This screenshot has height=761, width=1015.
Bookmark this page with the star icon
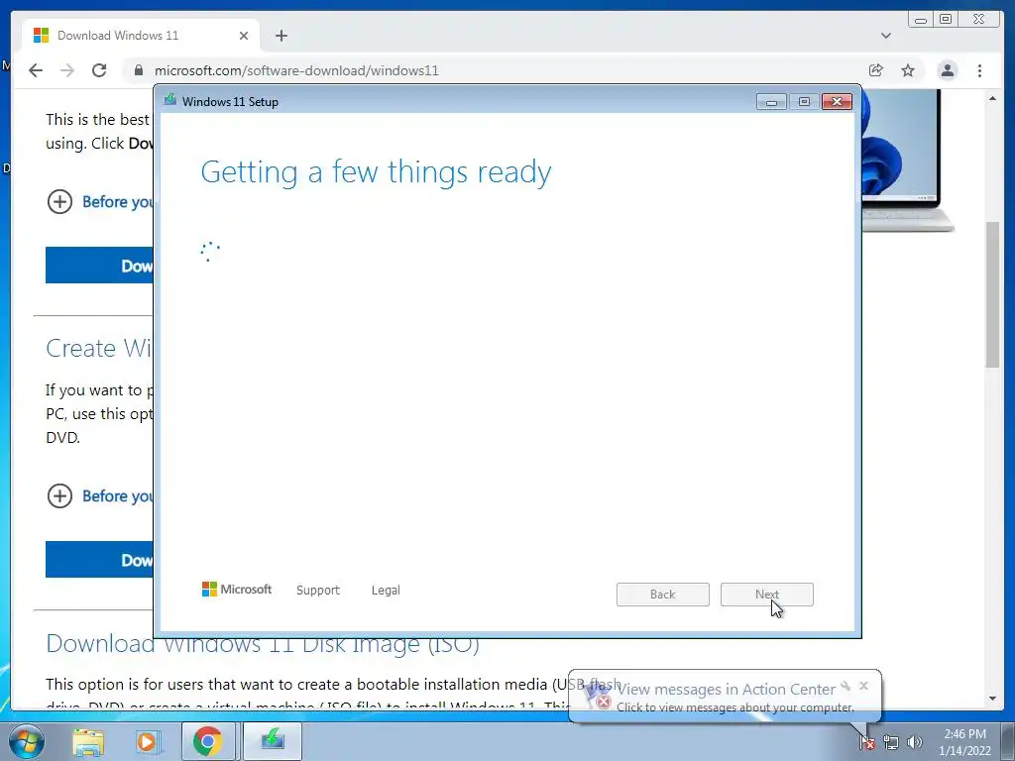908,70
